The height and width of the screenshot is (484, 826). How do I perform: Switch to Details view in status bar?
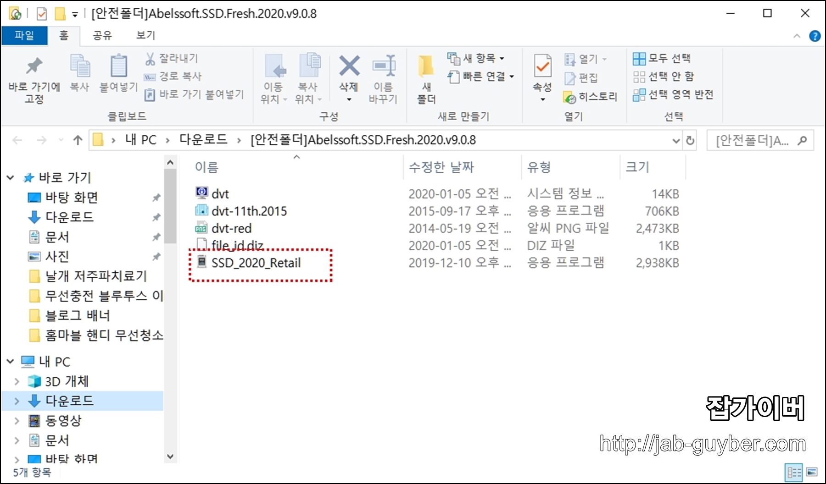pos(794,472)
